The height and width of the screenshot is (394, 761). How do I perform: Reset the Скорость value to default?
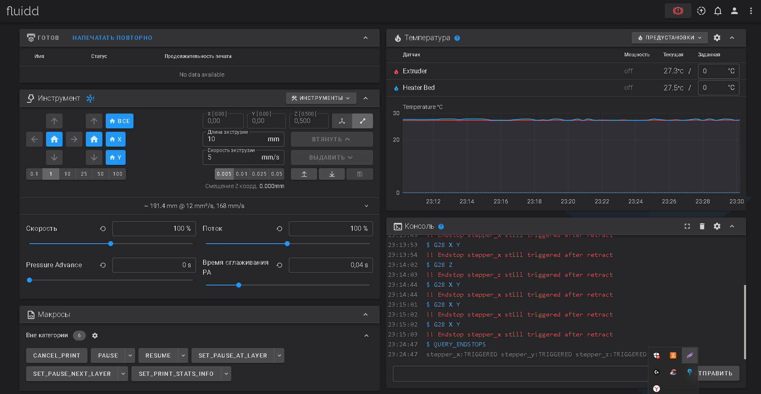coord(103,229)
